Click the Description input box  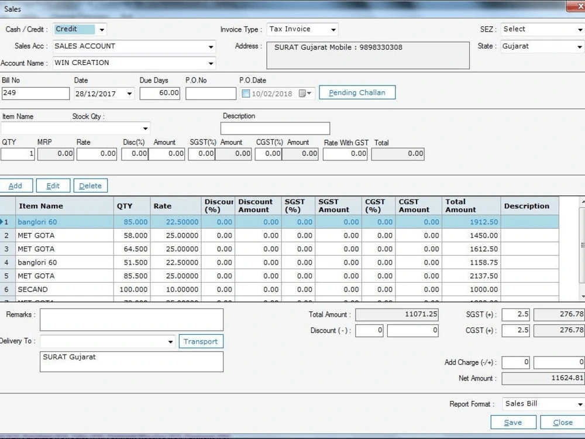(x=275, y=128)
